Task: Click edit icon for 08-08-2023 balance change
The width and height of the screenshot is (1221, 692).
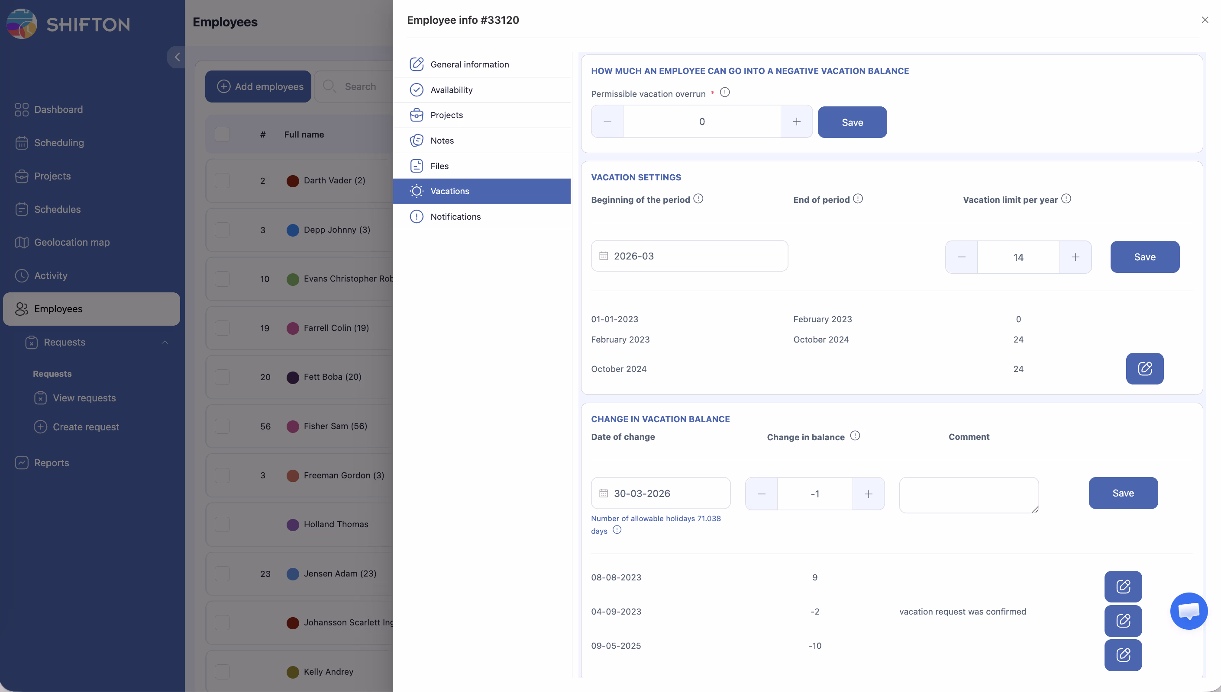Action: [1123, 586]
